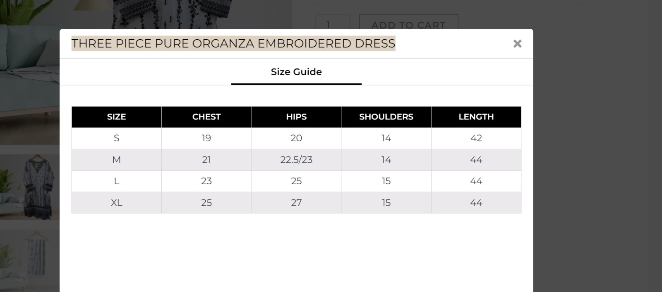The height and width of the screenshot is (292, 662).
Task: Click the 22.5/23 hips value cell
Action: (296, 160)
